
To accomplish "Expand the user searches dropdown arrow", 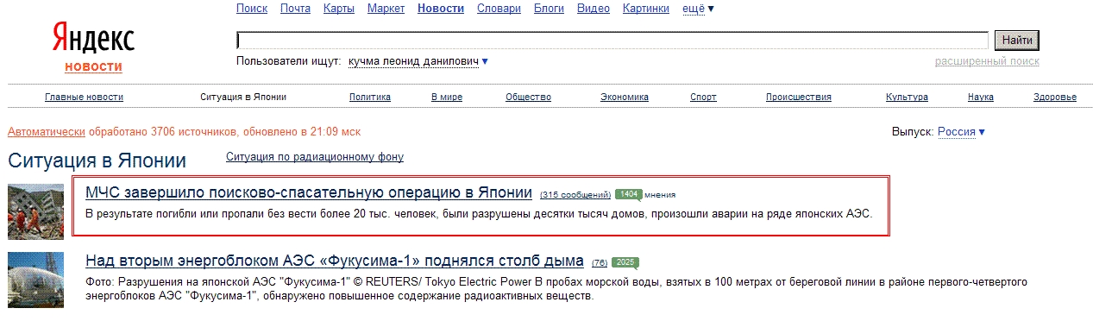I will (x=485, y=61).
